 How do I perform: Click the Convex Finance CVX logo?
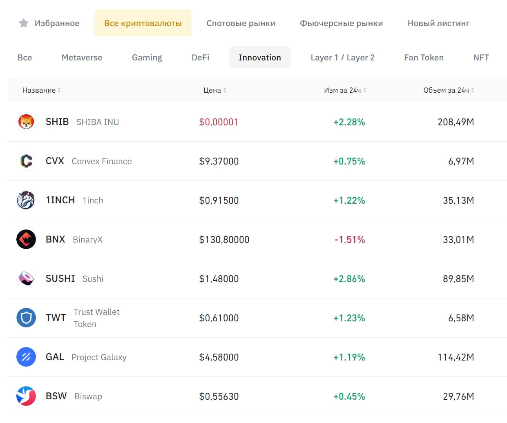26,161
